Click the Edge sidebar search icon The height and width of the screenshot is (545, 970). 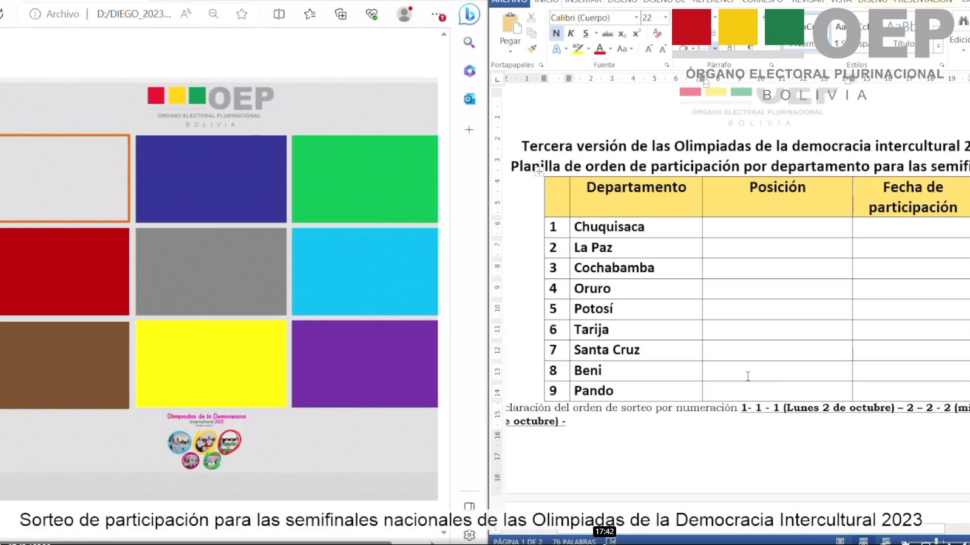pos(469,42)
